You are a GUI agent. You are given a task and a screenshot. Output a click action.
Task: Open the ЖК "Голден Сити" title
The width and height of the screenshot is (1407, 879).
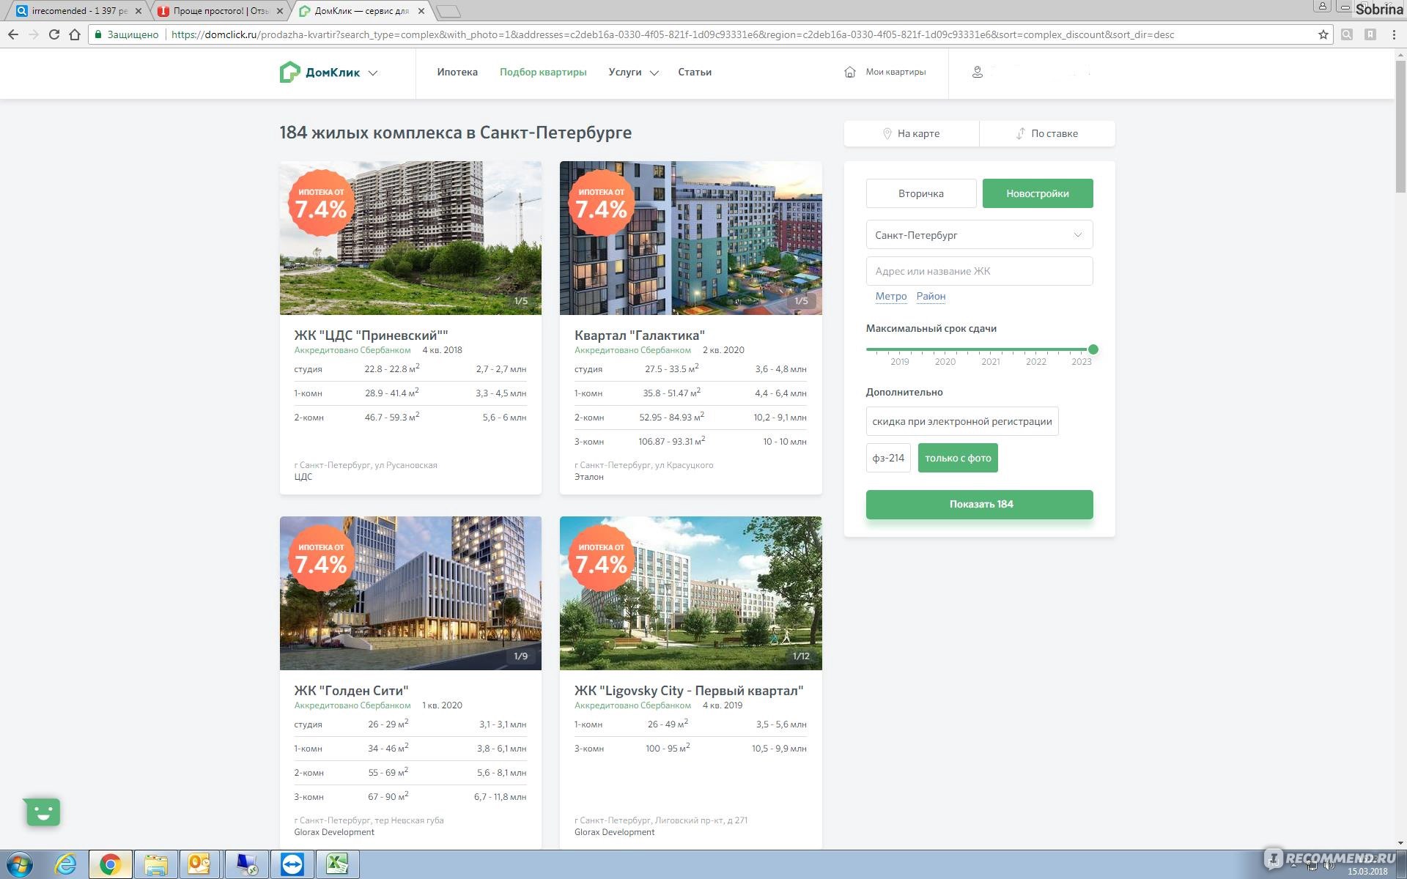(351, 690)
